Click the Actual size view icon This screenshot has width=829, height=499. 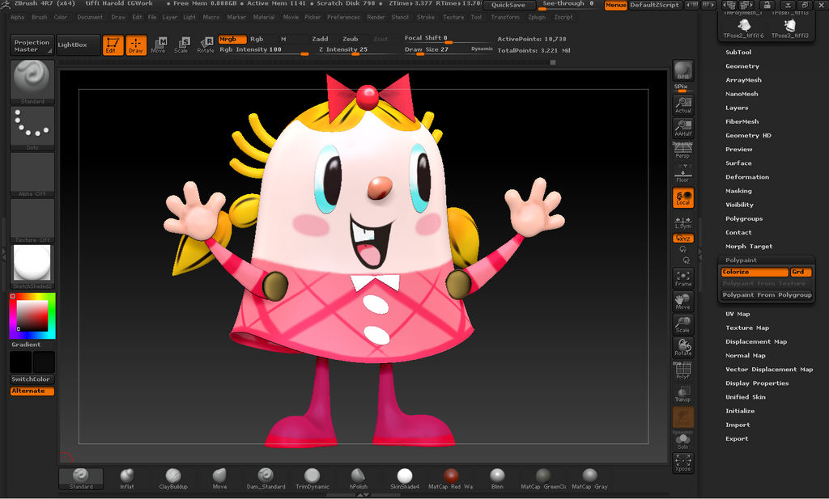click(x=683, y=104)
